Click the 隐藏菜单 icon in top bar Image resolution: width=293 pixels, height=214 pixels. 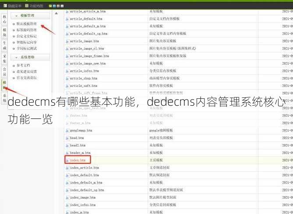pyautogui.click(x=5, y=6)
